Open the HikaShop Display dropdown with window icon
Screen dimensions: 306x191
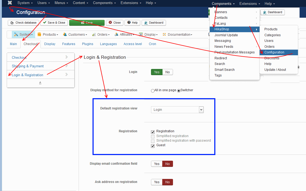tap(148, 35)
